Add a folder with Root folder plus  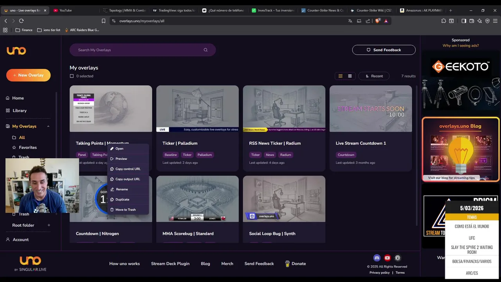[49, 225]
